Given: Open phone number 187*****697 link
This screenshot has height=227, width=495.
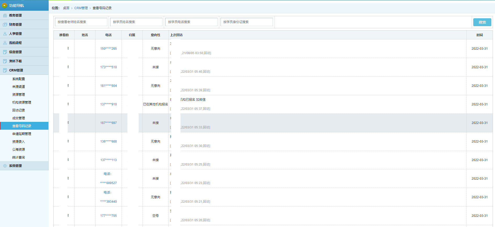Looking at the screenshot, I should (x=109, y=123).
